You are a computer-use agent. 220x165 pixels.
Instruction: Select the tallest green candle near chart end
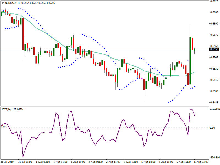(190, 61)
